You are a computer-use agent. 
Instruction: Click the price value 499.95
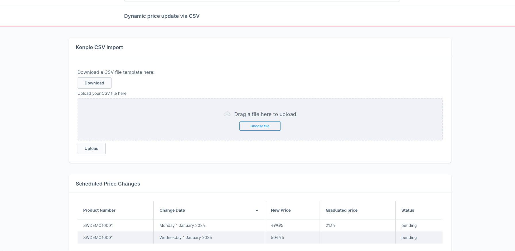(x=277, y=225)
